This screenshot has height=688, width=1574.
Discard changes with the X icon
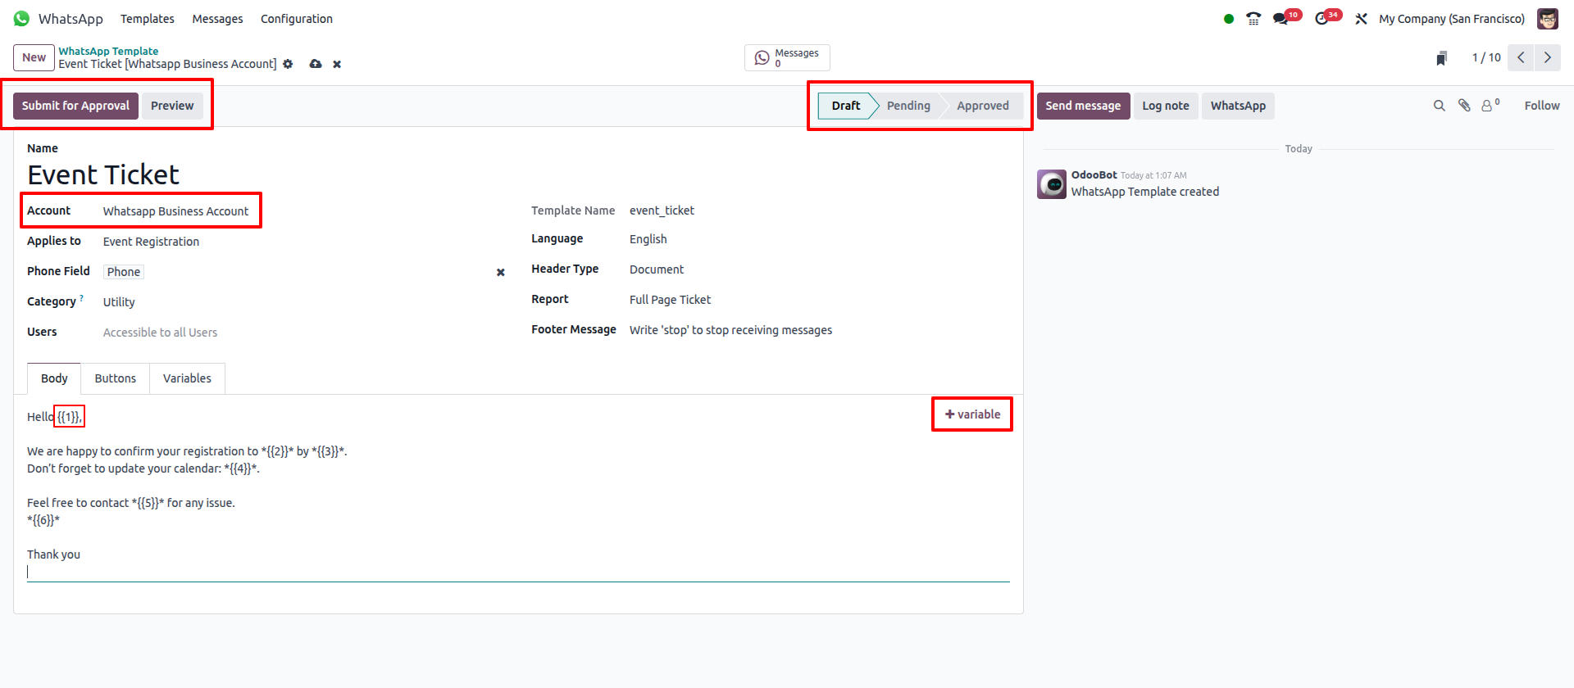[x=337, y=64]
